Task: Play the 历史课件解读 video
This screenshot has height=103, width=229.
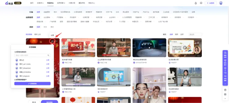Action: click(x=185, y=77)
